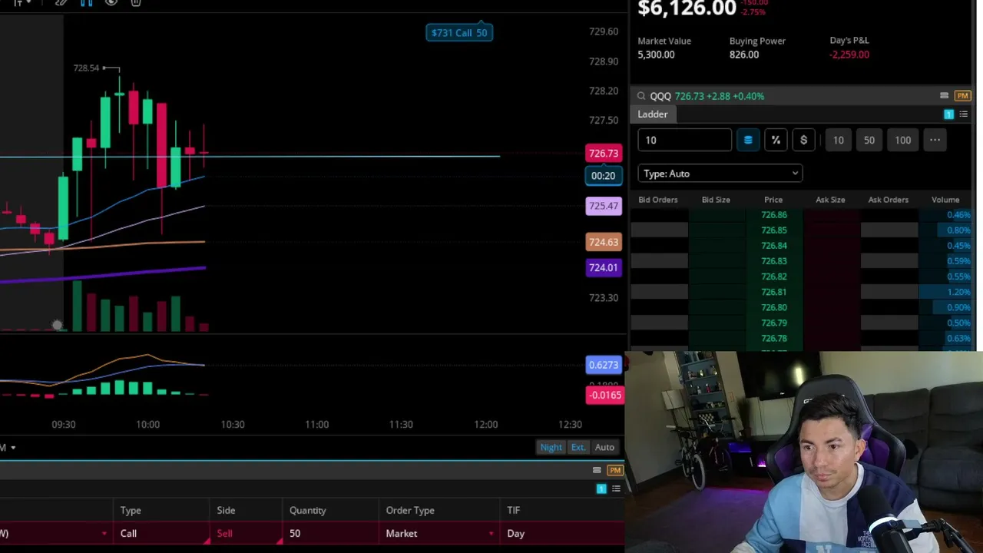Click the blue 0.6273 indicator value tag
The width and height of the screenshot is (983, 553).
click(x=604, y=365)
